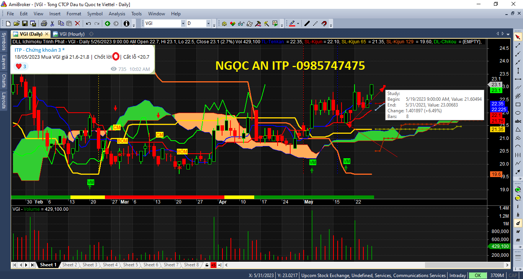Open a file with the folder icon
This screenshot has height=279, width=523.
point(17,23)
